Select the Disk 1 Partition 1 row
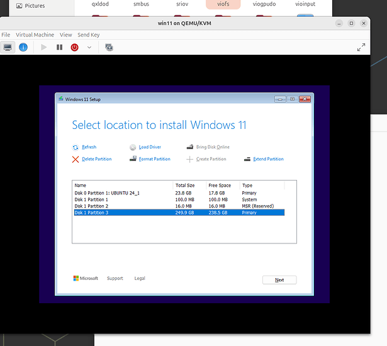The width and height of the screenshot is (387, 346). point(179,199)
